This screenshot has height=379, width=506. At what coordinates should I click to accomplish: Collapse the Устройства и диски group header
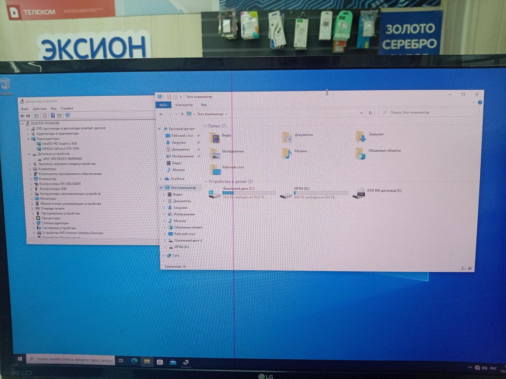(205, 181)
